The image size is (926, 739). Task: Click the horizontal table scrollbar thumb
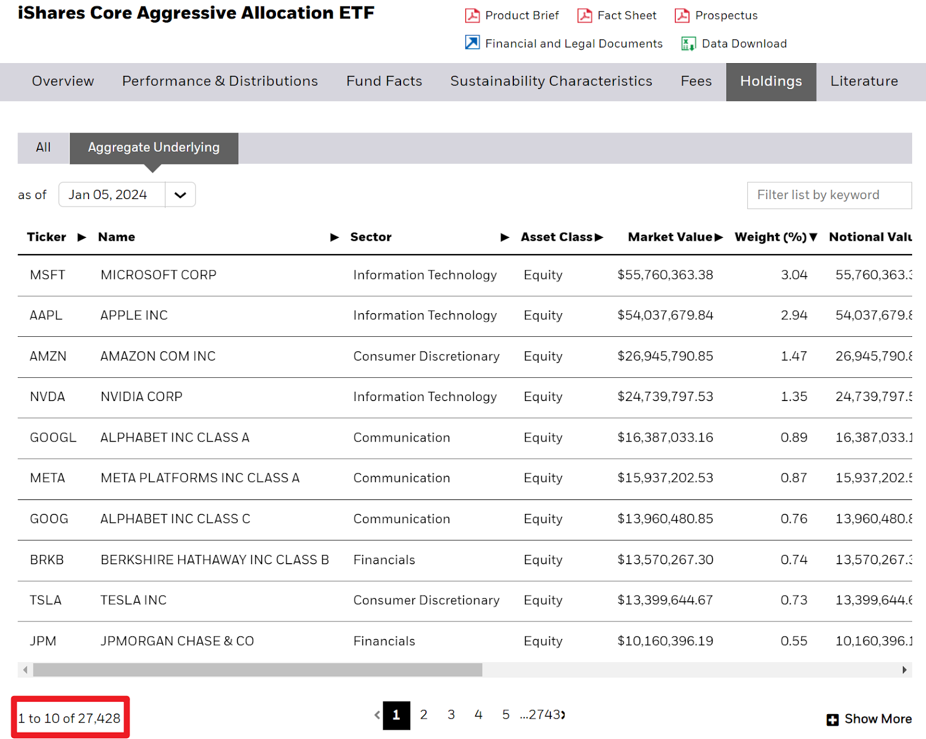[258, 670]
